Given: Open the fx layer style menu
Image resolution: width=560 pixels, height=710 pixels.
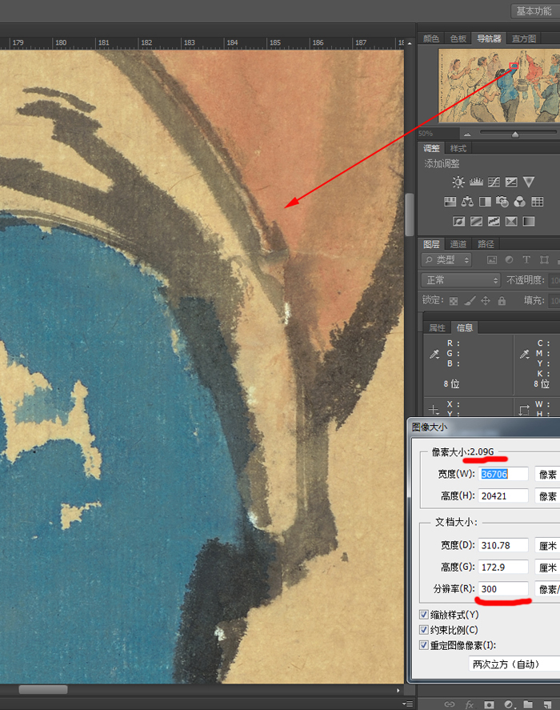Looking at the screenshot, I should click(470, 704).
